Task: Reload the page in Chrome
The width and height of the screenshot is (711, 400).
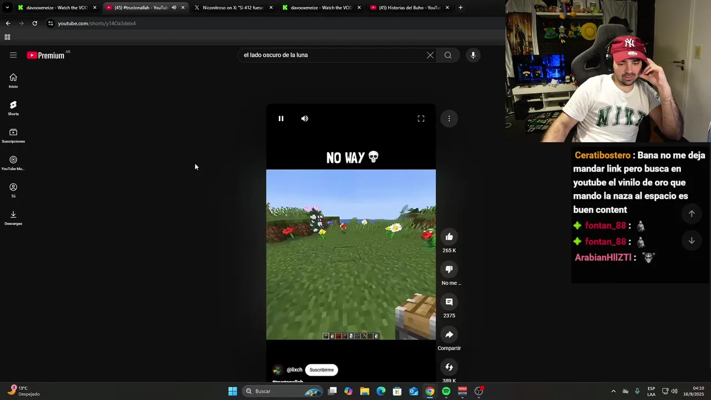Action: click(34, 23)
